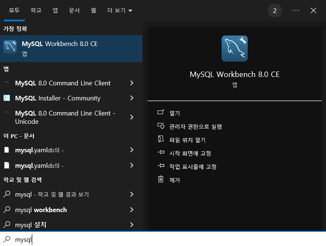Choose 관리자 권한으로 실행
Image resolution: width=326 pixels, height=246 pixels.
(195, 126)
